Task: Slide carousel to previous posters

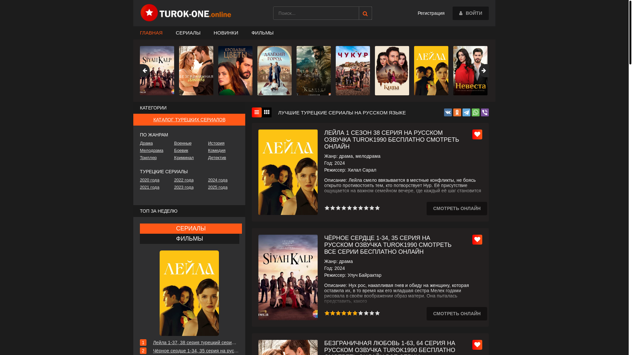Action: (145, 71)
